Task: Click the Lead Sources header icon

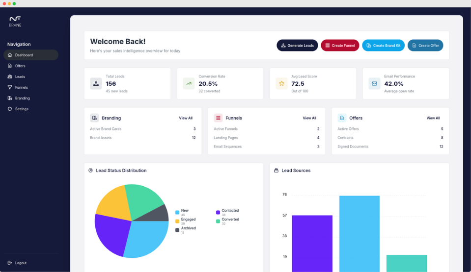Action: coord(276,171)
